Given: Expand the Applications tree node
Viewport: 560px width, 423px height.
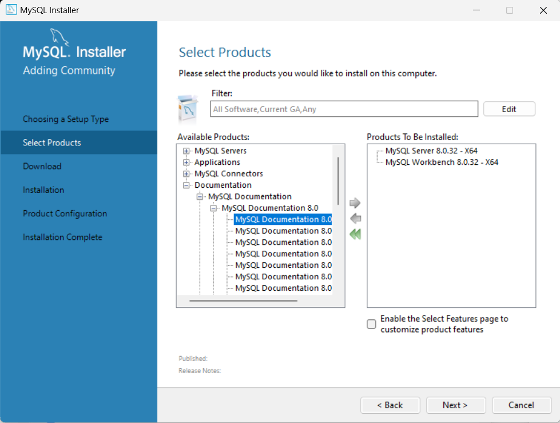Looking at the screenshot, I should pos(186,163).
